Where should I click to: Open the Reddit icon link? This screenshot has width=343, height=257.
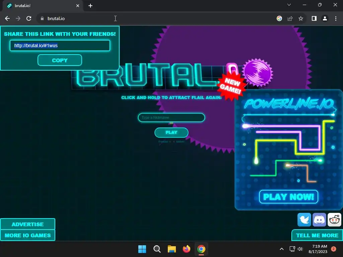[334, 220]
